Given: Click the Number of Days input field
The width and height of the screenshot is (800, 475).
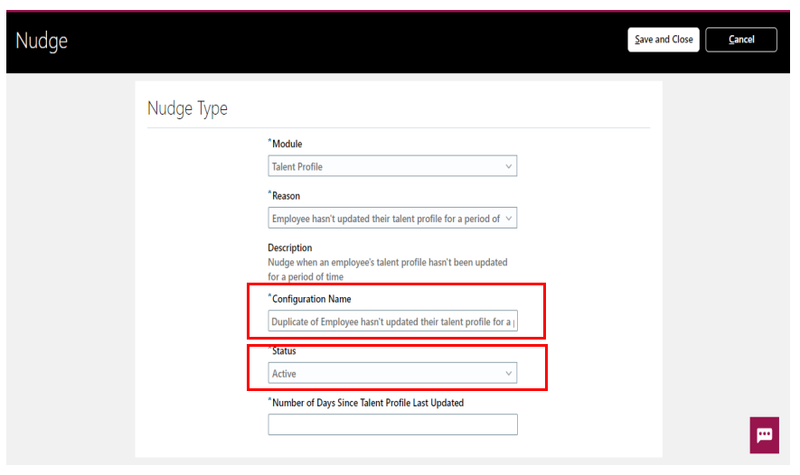Looking at the screenshot, I should 392,424.
